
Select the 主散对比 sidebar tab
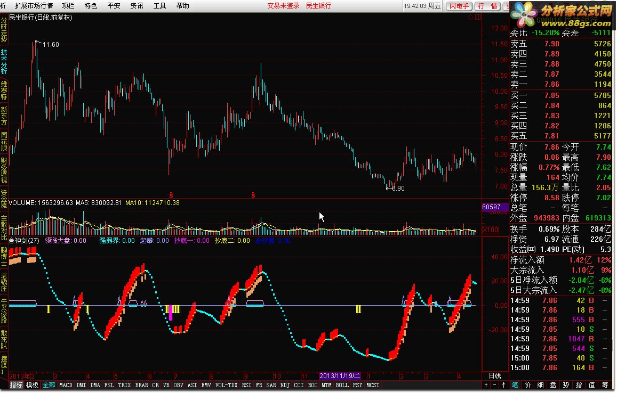click(4, 227)
